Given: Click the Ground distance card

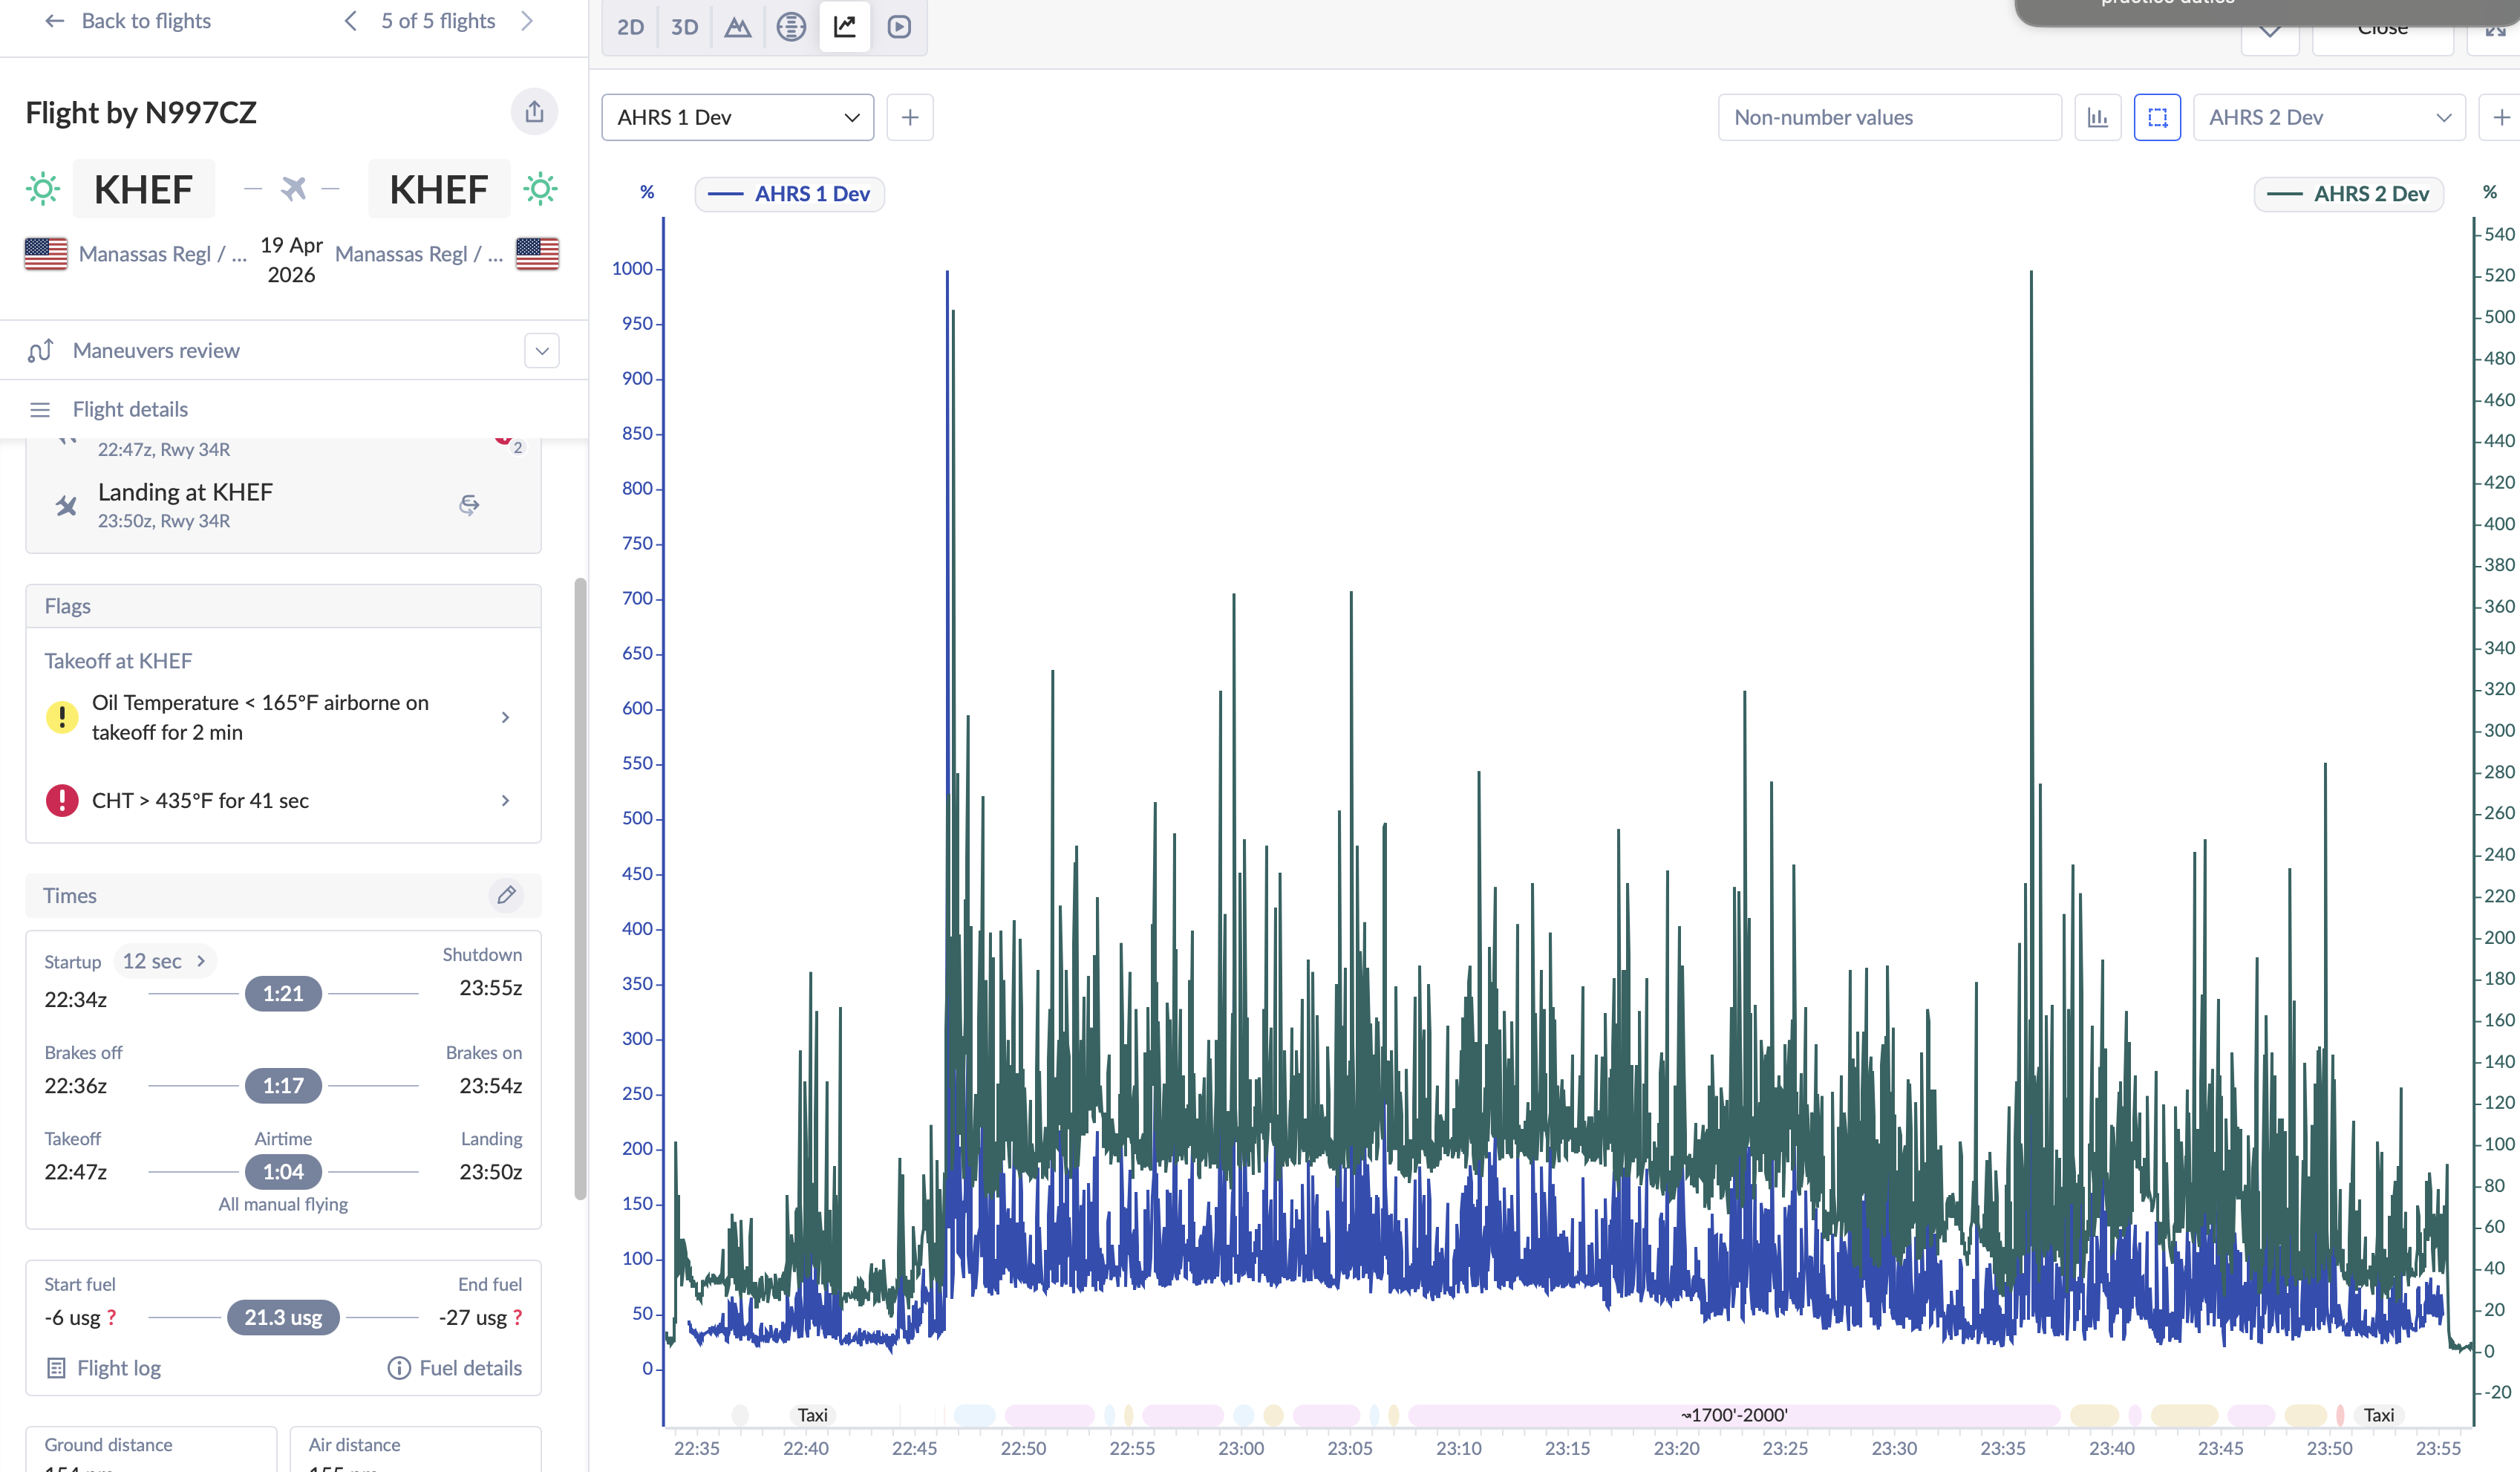Looking at the screenshot, I should (x=151, y=1449).
